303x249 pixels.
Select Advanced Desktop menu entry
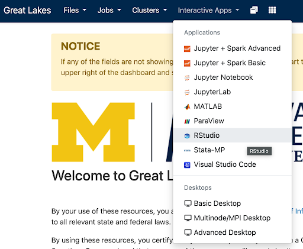[233, 232]
